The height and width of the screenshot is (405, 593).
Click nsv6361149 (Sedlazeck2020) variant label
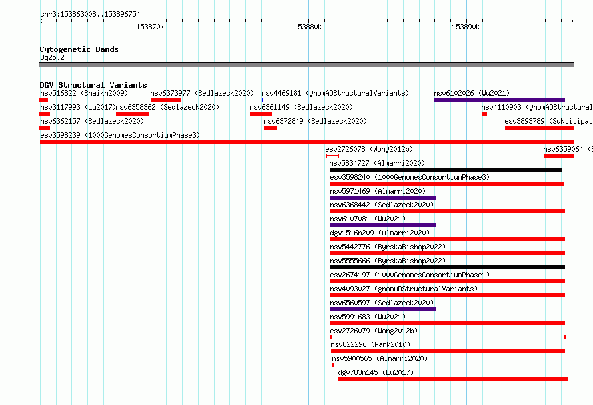click(x=301, y=107)
